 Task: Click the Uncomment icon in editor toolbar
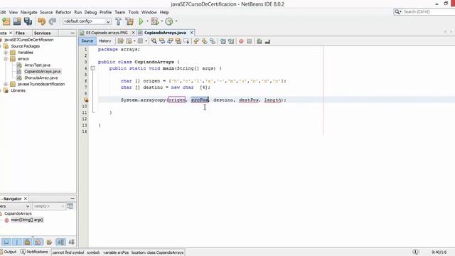coord(267,41)
